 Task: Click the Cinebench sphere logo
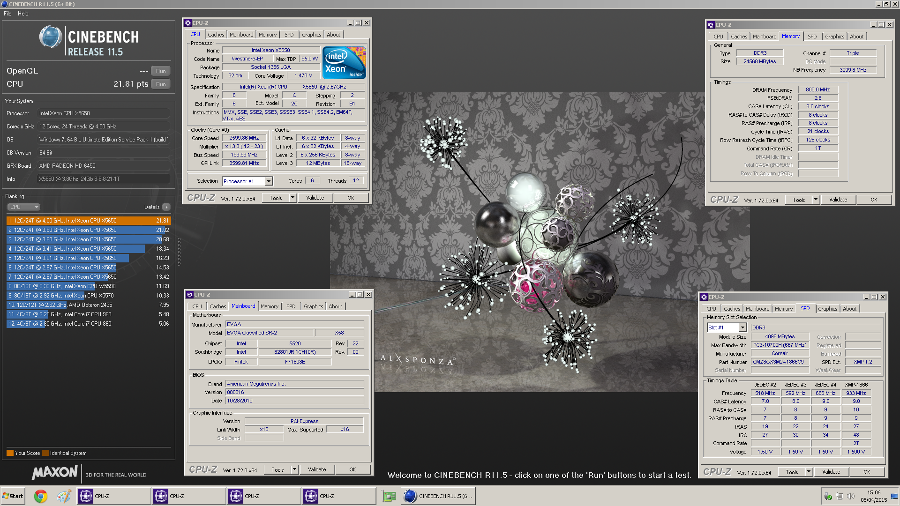point(51,37)
